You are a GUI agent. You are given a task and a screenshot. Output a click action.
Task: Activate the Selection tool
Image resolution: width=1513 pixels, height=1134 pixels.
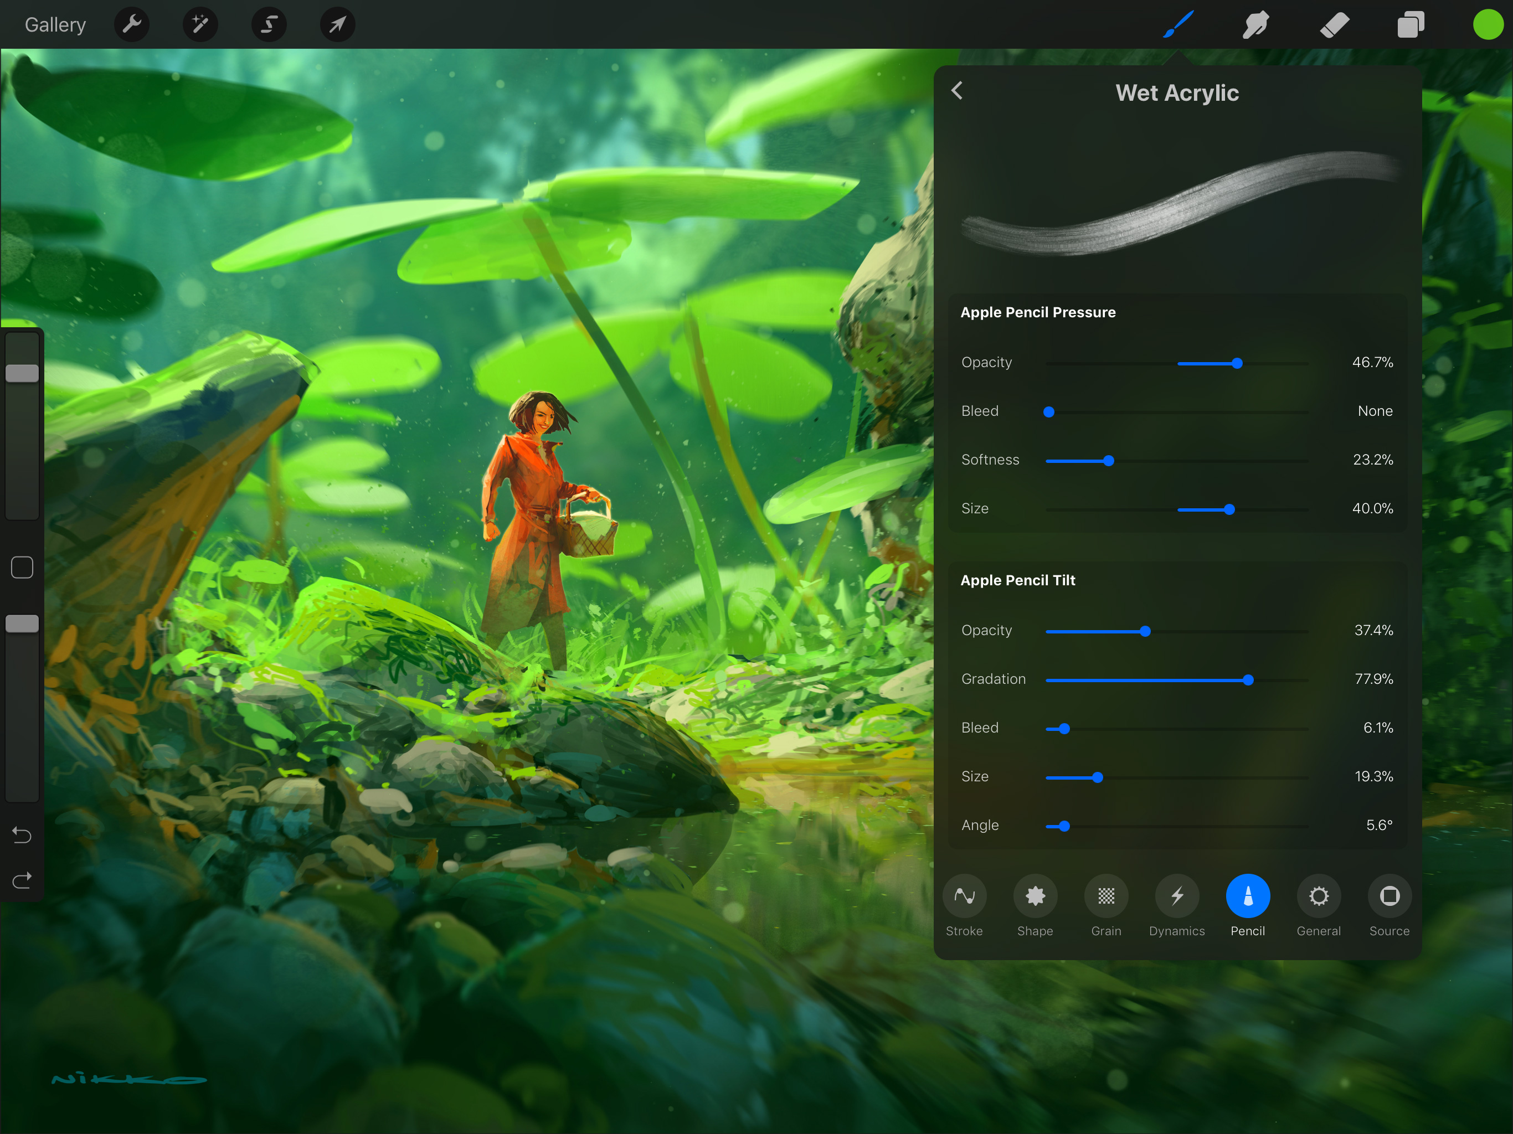point(269,24)
